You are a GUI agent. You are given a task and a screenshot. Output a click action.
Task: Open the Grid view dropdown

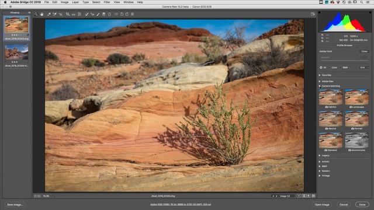click(x=363, y=68)
